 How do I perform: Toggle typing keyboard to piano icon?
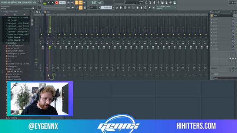[69, 7]
